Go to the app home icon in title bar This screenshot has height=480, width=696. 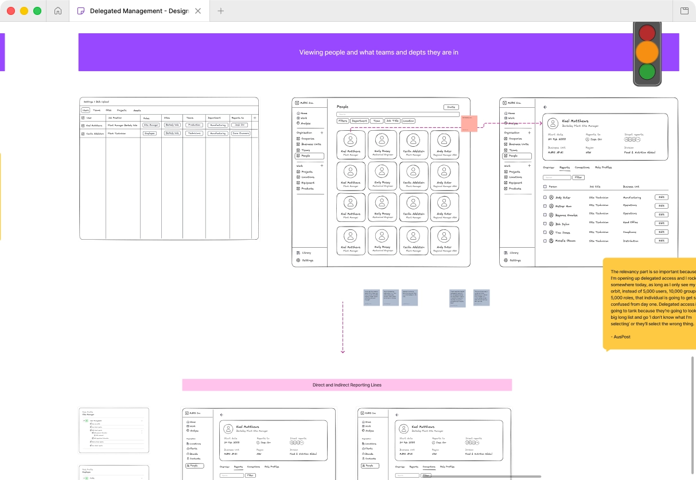tap(58, 11)
